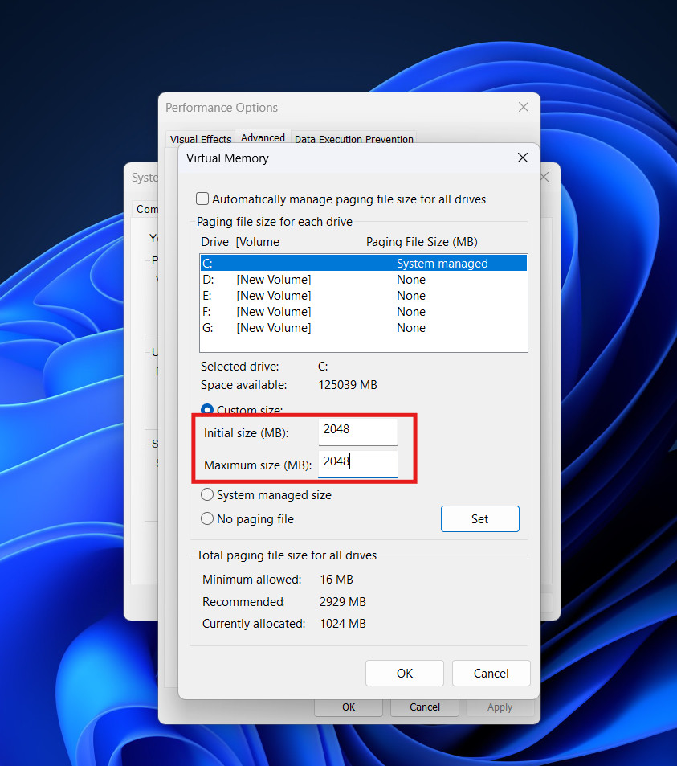Screen dimensions: 677x766
Task: Select the Custom size radio button
Action: [x=207, y=410]
